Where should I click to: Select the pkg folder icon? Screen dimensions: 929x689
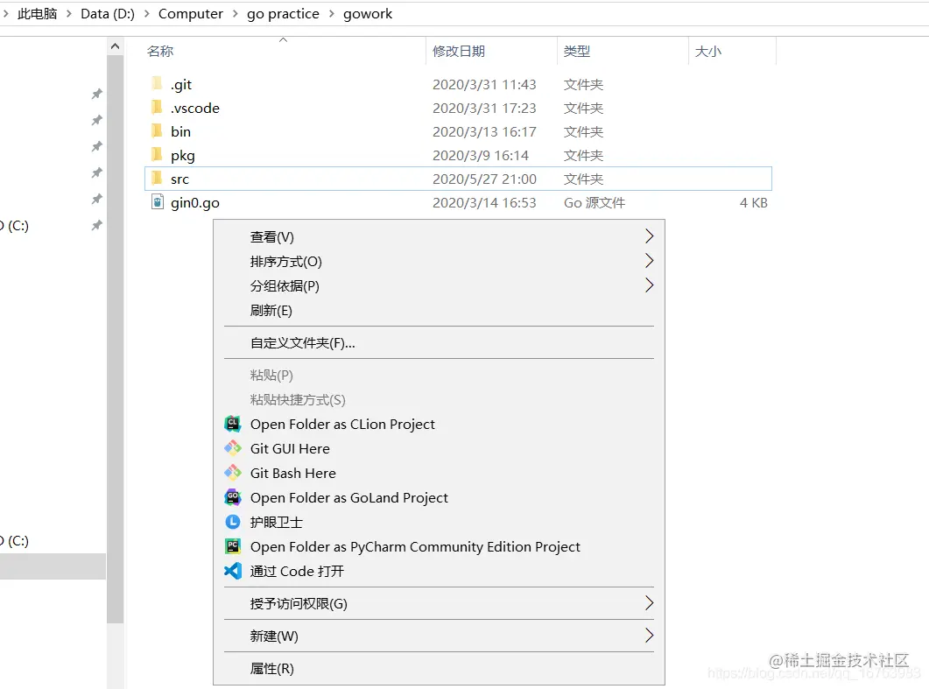(157, 155)
